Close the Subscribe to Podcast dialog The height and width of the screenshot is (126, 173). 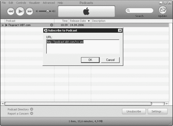pyautogui.click(x=120, y=30)
